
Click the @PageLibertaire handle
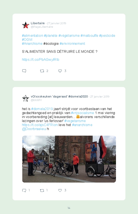coord(42,27)
